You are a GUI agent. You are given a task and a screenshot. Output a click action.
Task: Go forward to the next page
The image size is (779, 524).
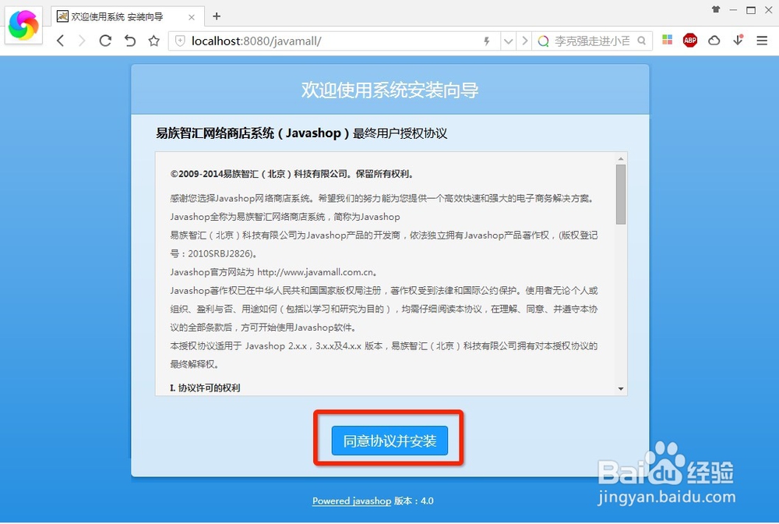click(82, 41)
